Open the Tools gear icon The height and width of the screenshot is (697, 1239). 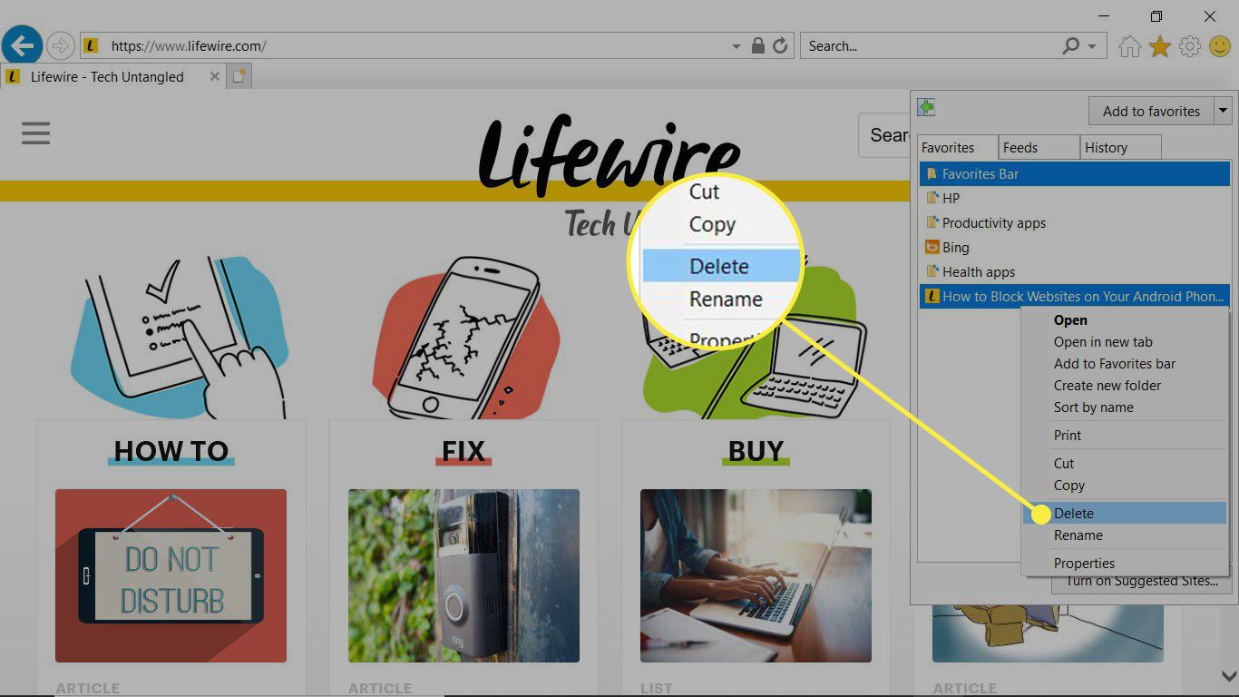(x=1190, y=46)
